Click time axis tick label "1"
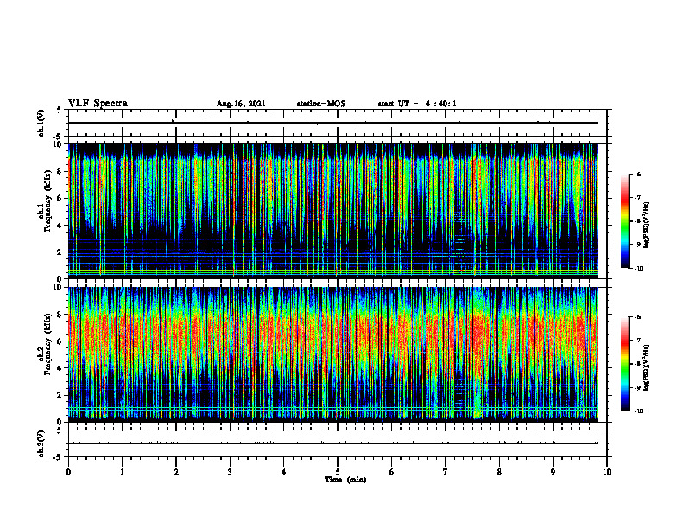Screen dimensions: 684x529 click(x=122, y=472)
